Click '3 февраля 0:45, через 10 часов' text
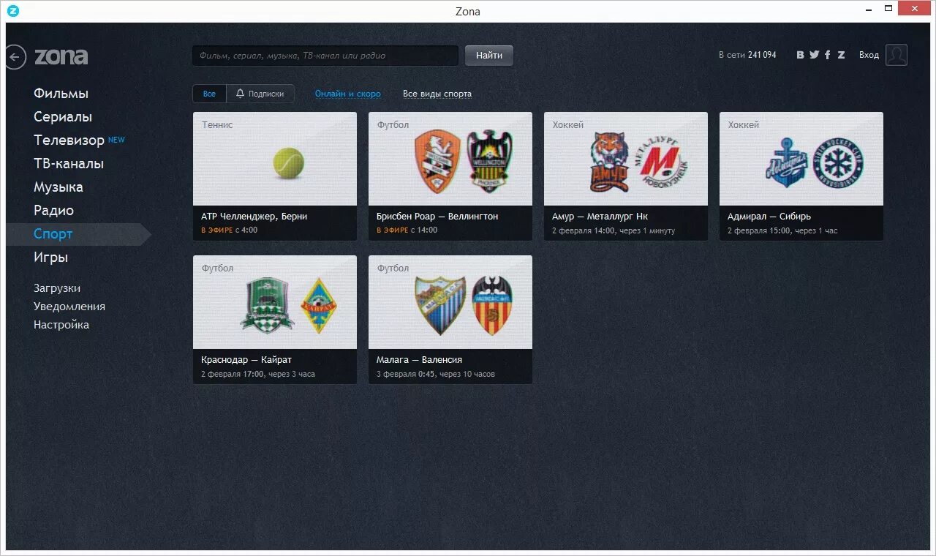Image resolution: width=936 pixels, height=556 pixels. (x=436, y=374)
